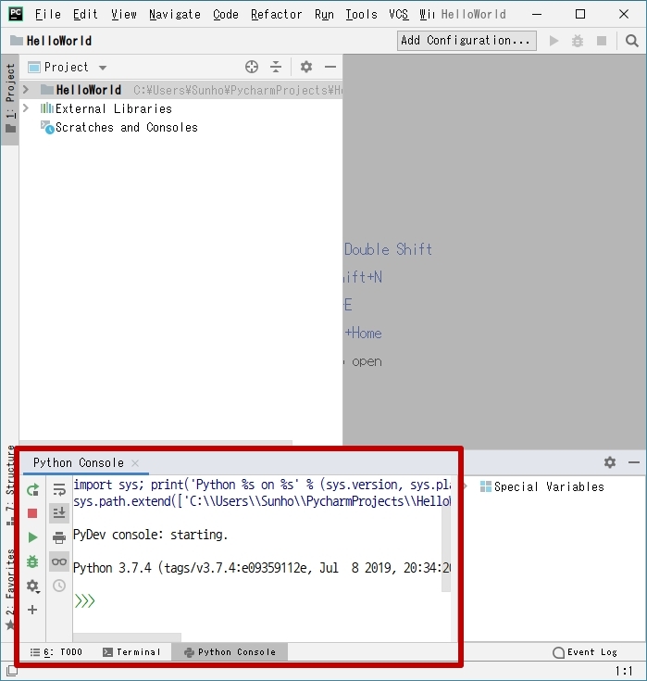Click the console horizontal scrollbar
647x681 pixels.
(127, 637)
